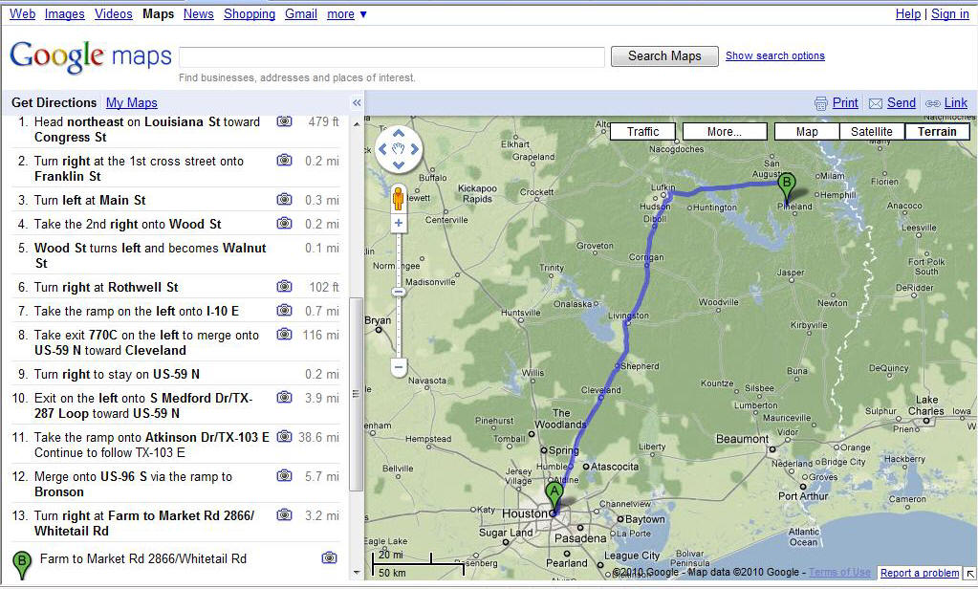Viewport: 978px width, 589px height.
Task: Open the Terms of Use link
Action: point(839,572)
